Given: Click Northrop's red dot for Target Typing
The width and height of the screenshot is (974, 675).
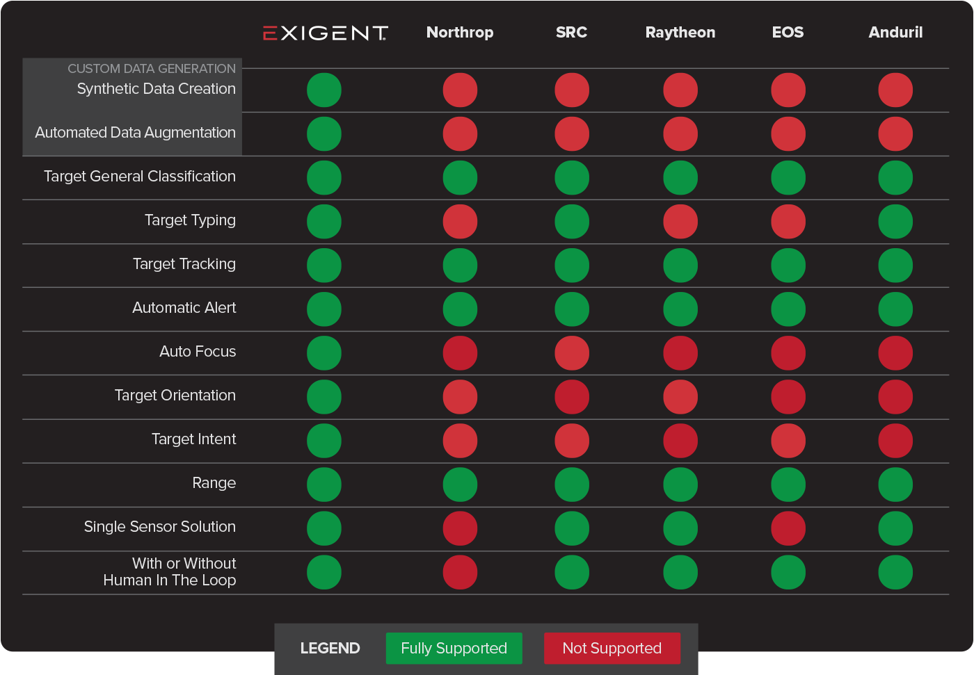Looking at the screenshot, I should coord(460,222).
